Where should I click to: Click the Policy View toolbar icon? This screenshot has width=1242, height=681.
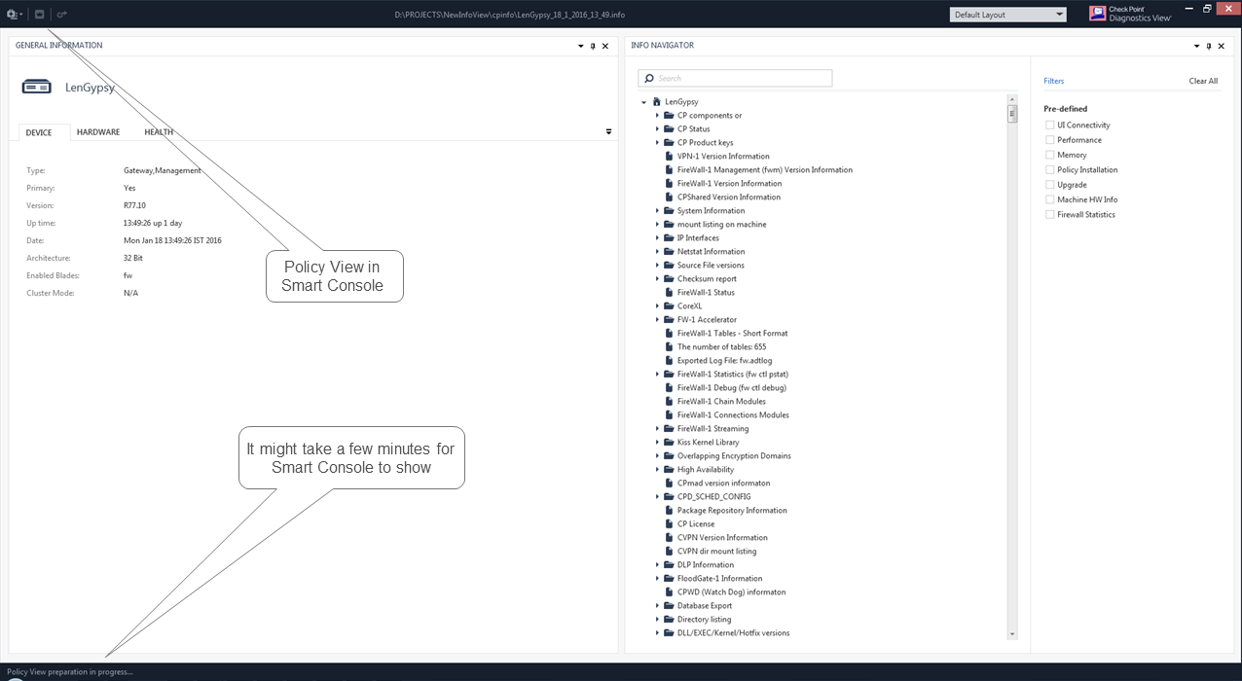click(x=39, y=15)
